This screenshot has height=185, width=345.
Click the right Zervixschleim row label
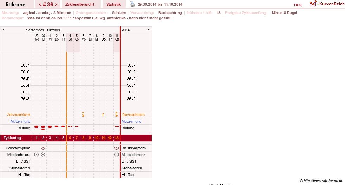pyautogui.click(x=133, y=115)
